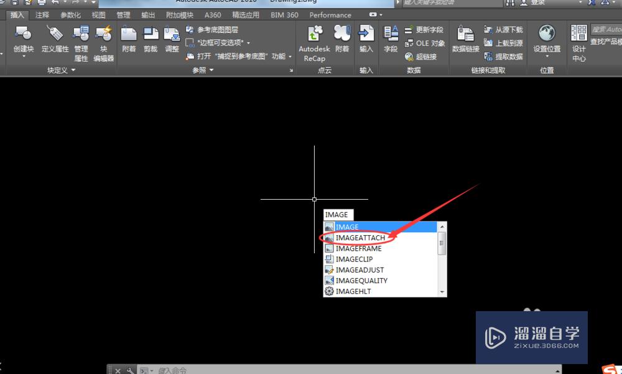Click 参考底图图层 (Underlay Layers)
622x374 pixels.
(x=212, y=30)
